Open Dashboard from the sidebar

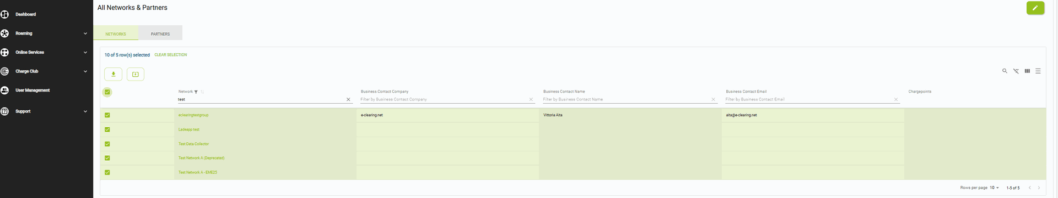point(26,14)
